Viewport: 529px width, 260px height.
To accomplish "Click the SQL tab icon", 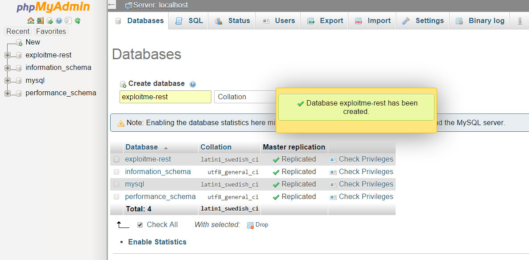I will point(179,21).
